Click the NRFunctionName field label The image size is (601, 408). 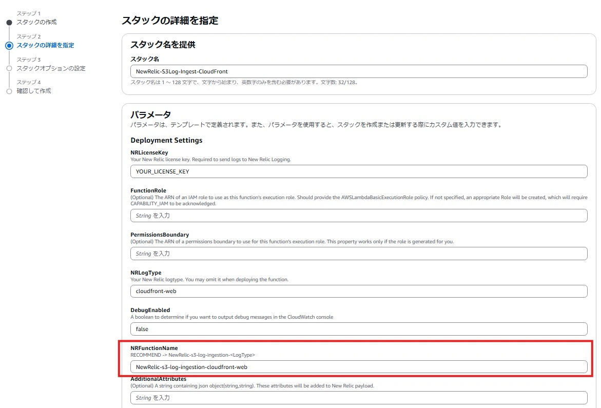tap(154, 348)
